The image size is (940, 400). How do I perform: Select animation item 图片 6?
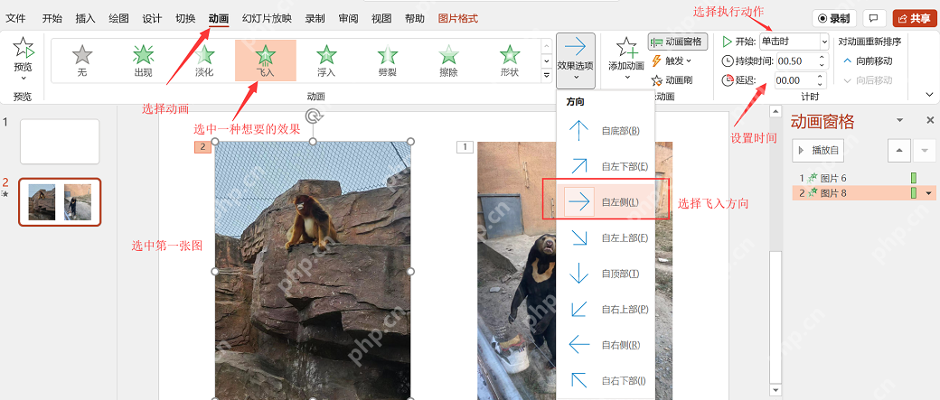[x=863, y=178]
